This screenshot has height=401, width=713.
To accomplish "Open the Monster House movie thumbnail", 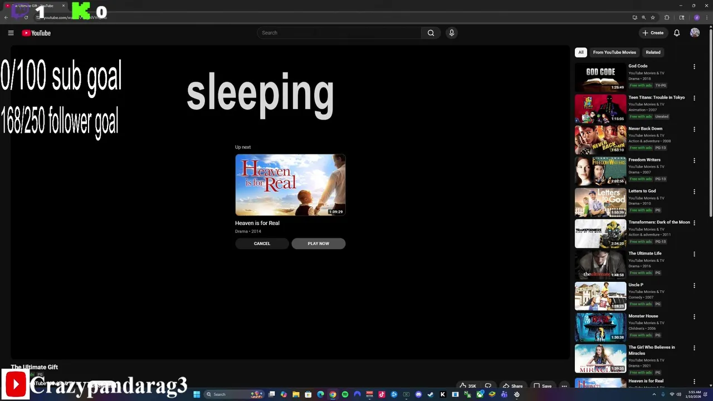I will [x=600, y=327].
